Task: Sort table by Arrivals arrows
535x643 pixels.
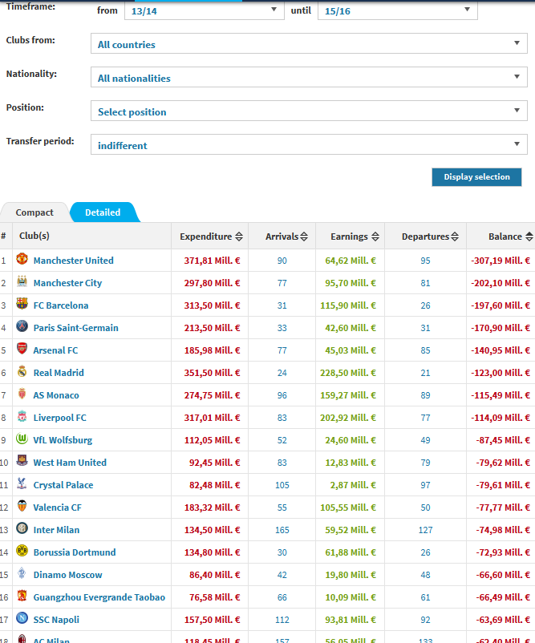Action: click(304, 237)
